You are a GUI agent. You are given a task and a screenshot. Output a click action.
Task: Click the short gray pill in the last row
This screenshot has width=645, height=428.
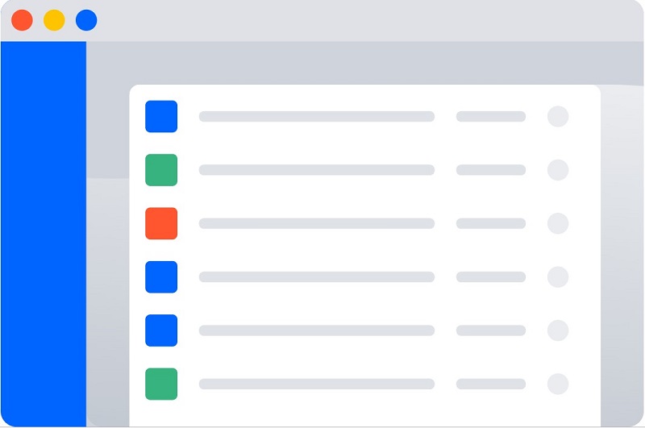(x=490, y=384)
